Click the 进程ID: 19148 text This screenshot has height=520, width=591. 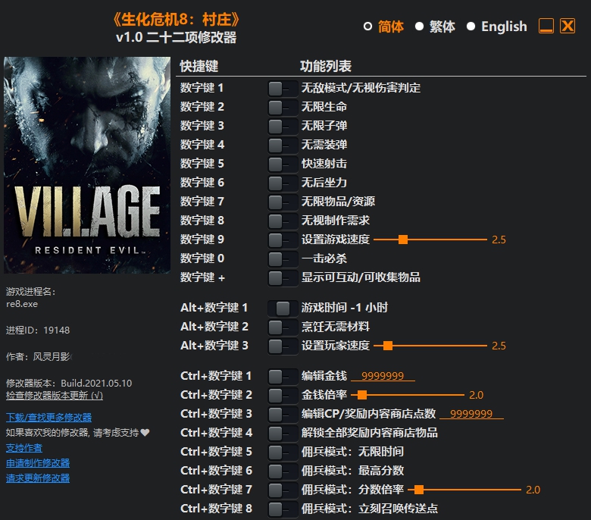38,330
